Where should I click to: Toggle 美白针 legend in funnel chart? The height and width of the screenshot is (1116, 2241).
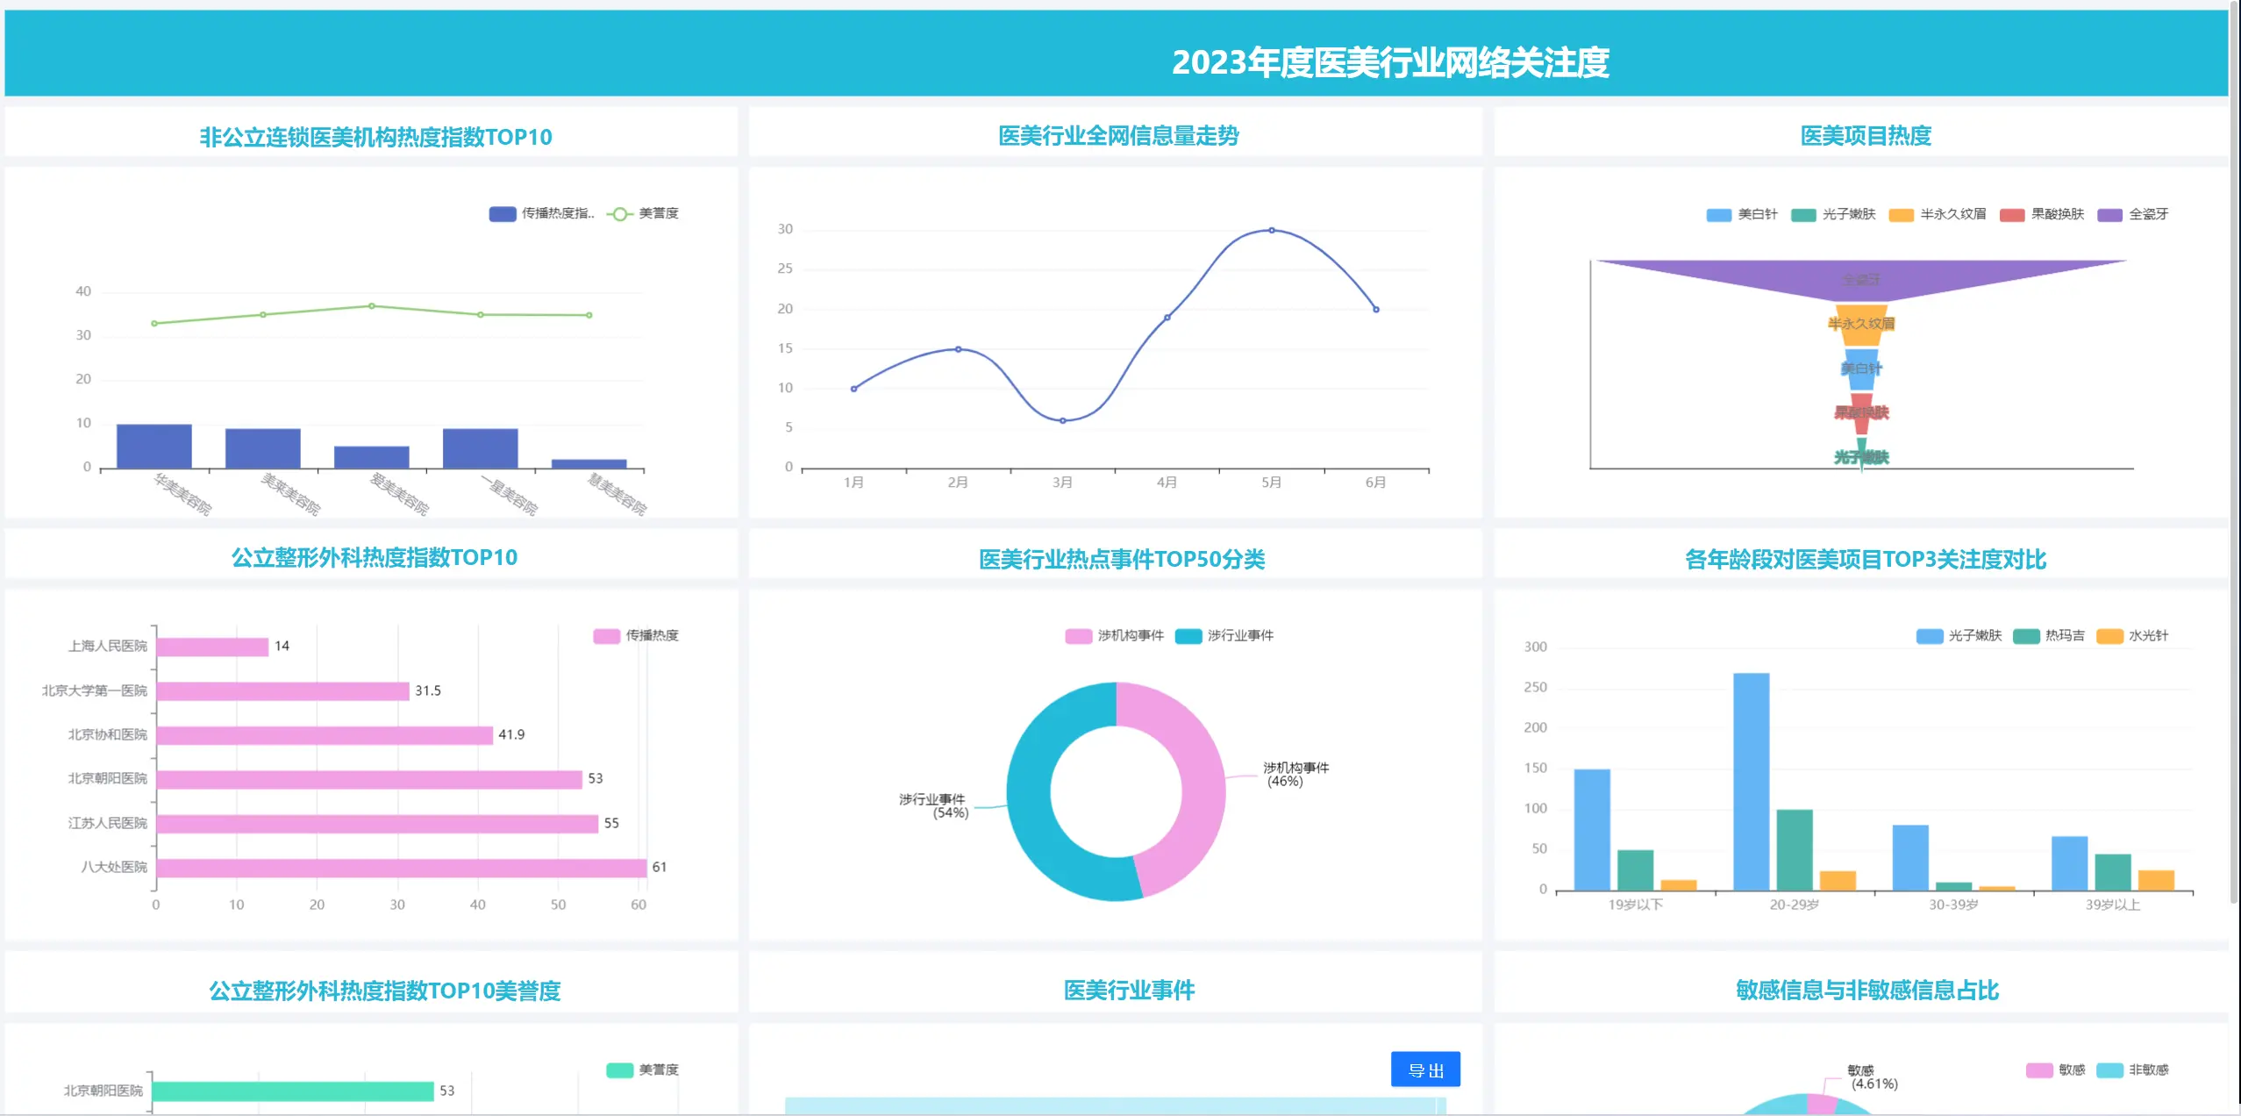pyautogui.click(x=1718, y=215)
